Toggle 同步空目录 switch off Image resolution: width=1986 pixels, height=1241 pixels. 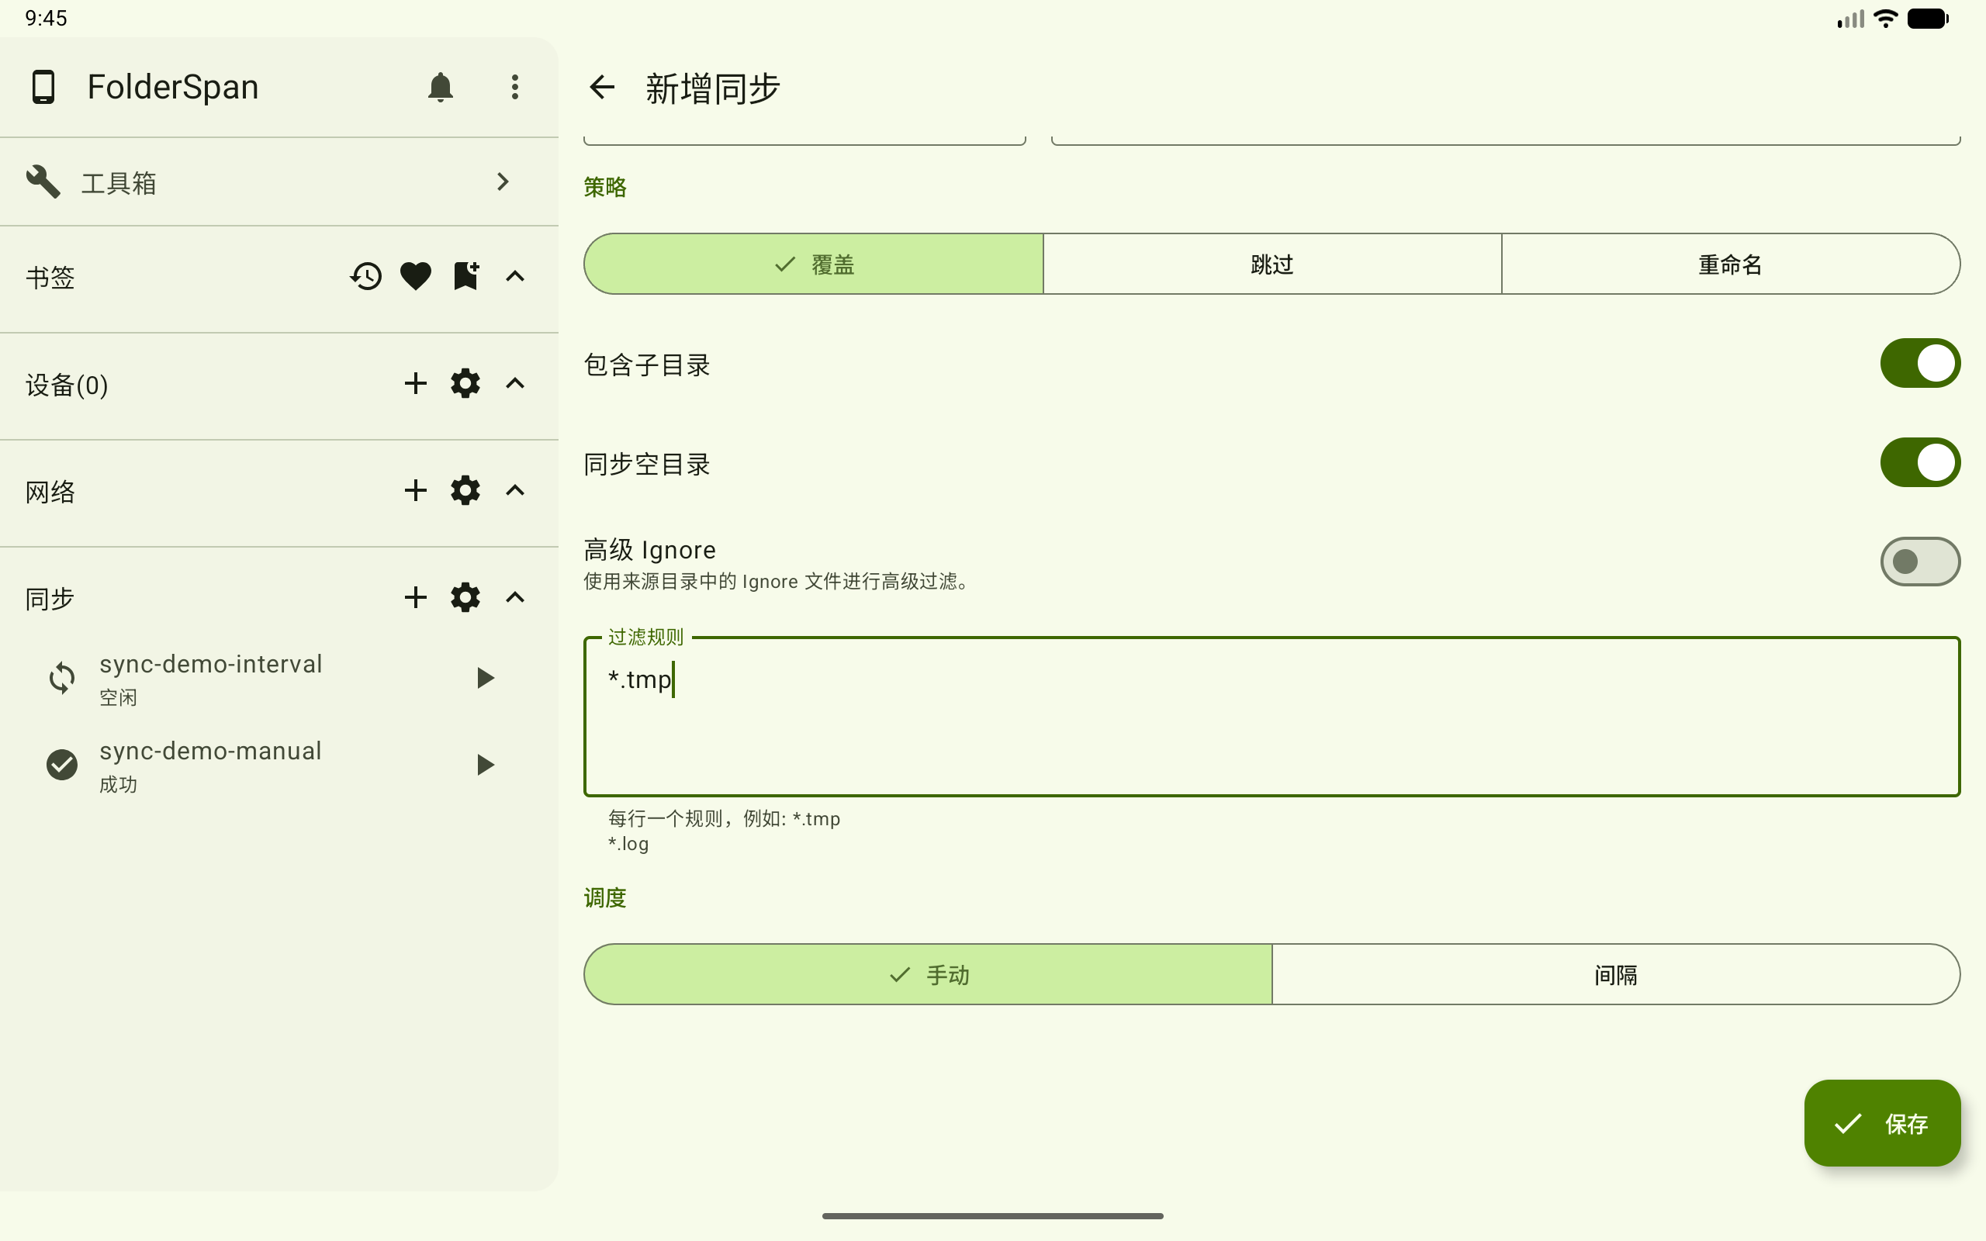point(1920,463)
